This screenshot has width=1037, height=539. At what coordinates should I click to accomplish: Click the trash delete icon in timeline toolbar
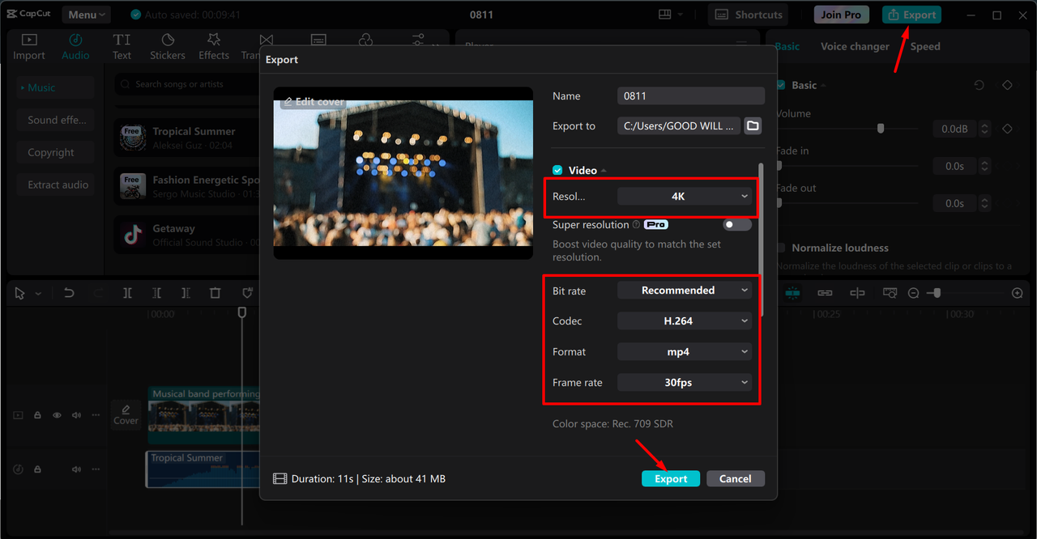click(x=215, y=293)
